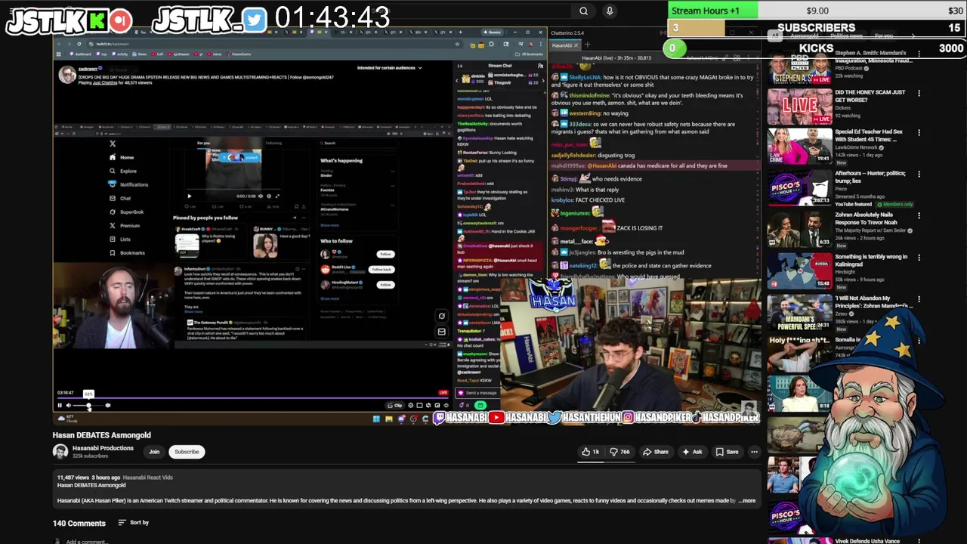This screenshot has width=967, height=544.
Task: Like the Hasan DEBATES Asmongold video
Action: (x=590, y=452)
